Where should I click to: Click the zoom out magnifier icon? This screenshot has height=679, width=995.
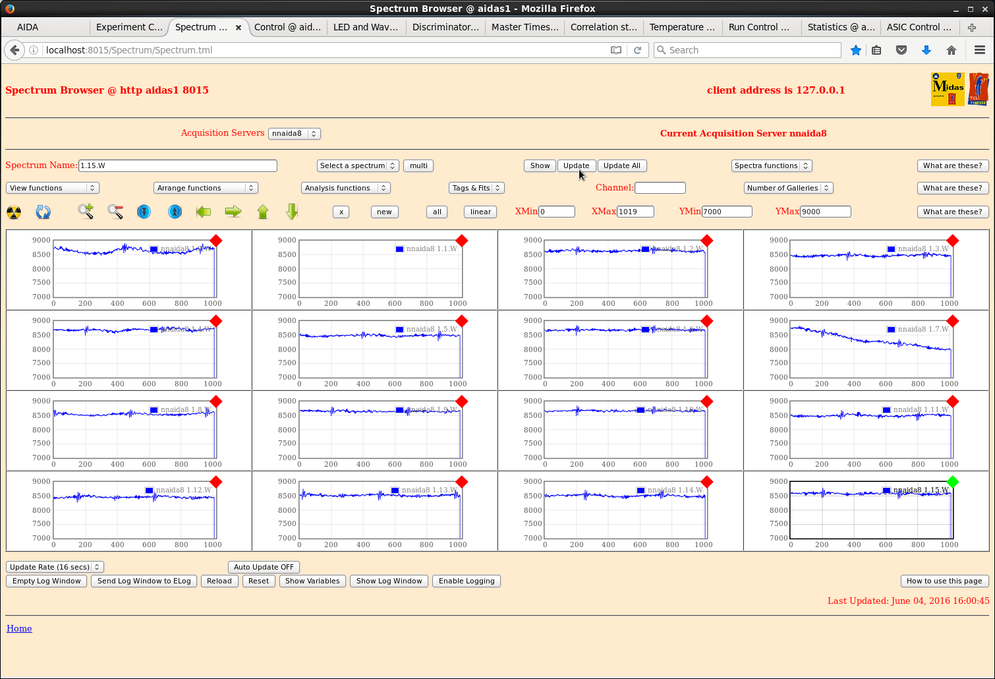[115, 212]
